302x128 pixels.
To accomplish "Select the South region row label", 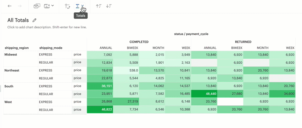I will point(9,86).
